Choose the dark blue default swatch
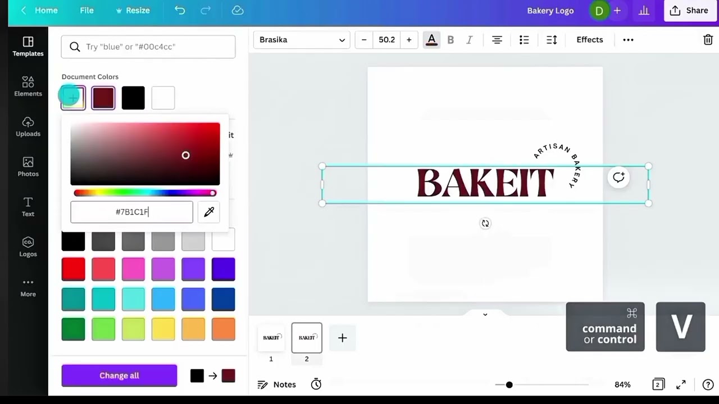This screenshot has height=404, width=719. pos(223,299)
